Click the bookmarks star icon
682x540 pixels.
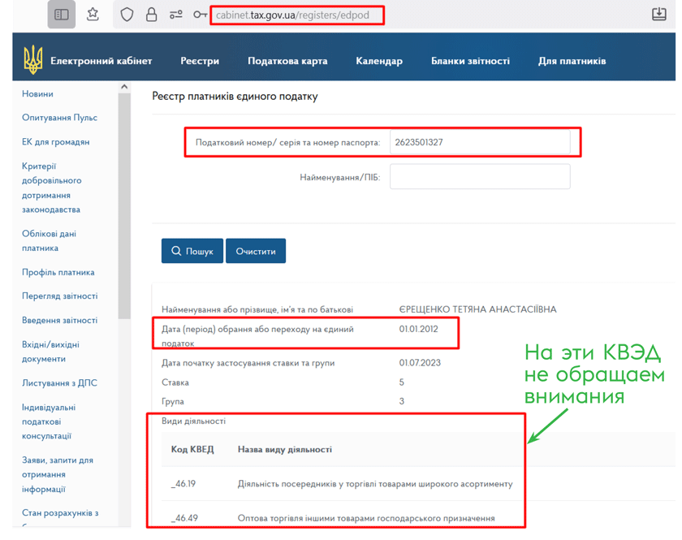[x=93, y=15]
